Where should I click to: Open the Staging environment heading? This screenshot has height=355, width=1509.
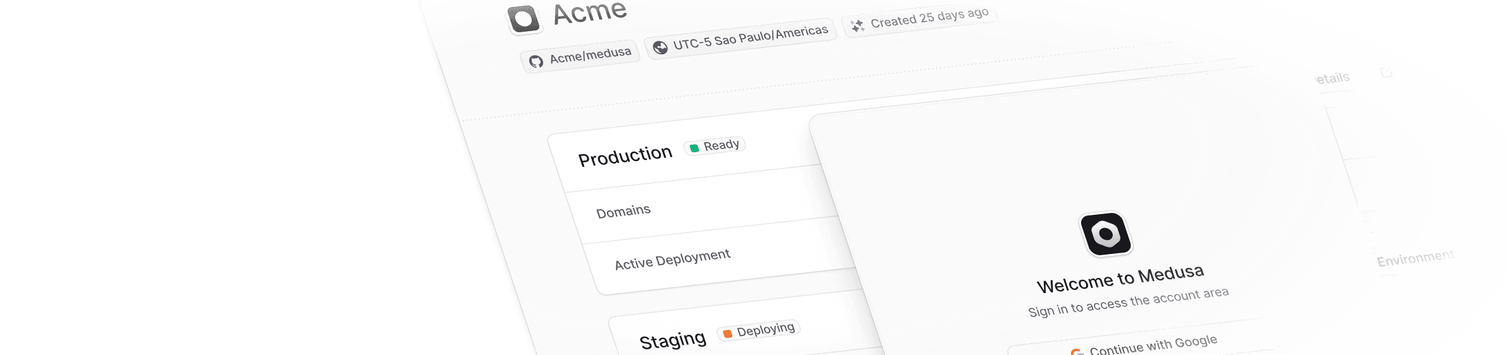[673, 340]
